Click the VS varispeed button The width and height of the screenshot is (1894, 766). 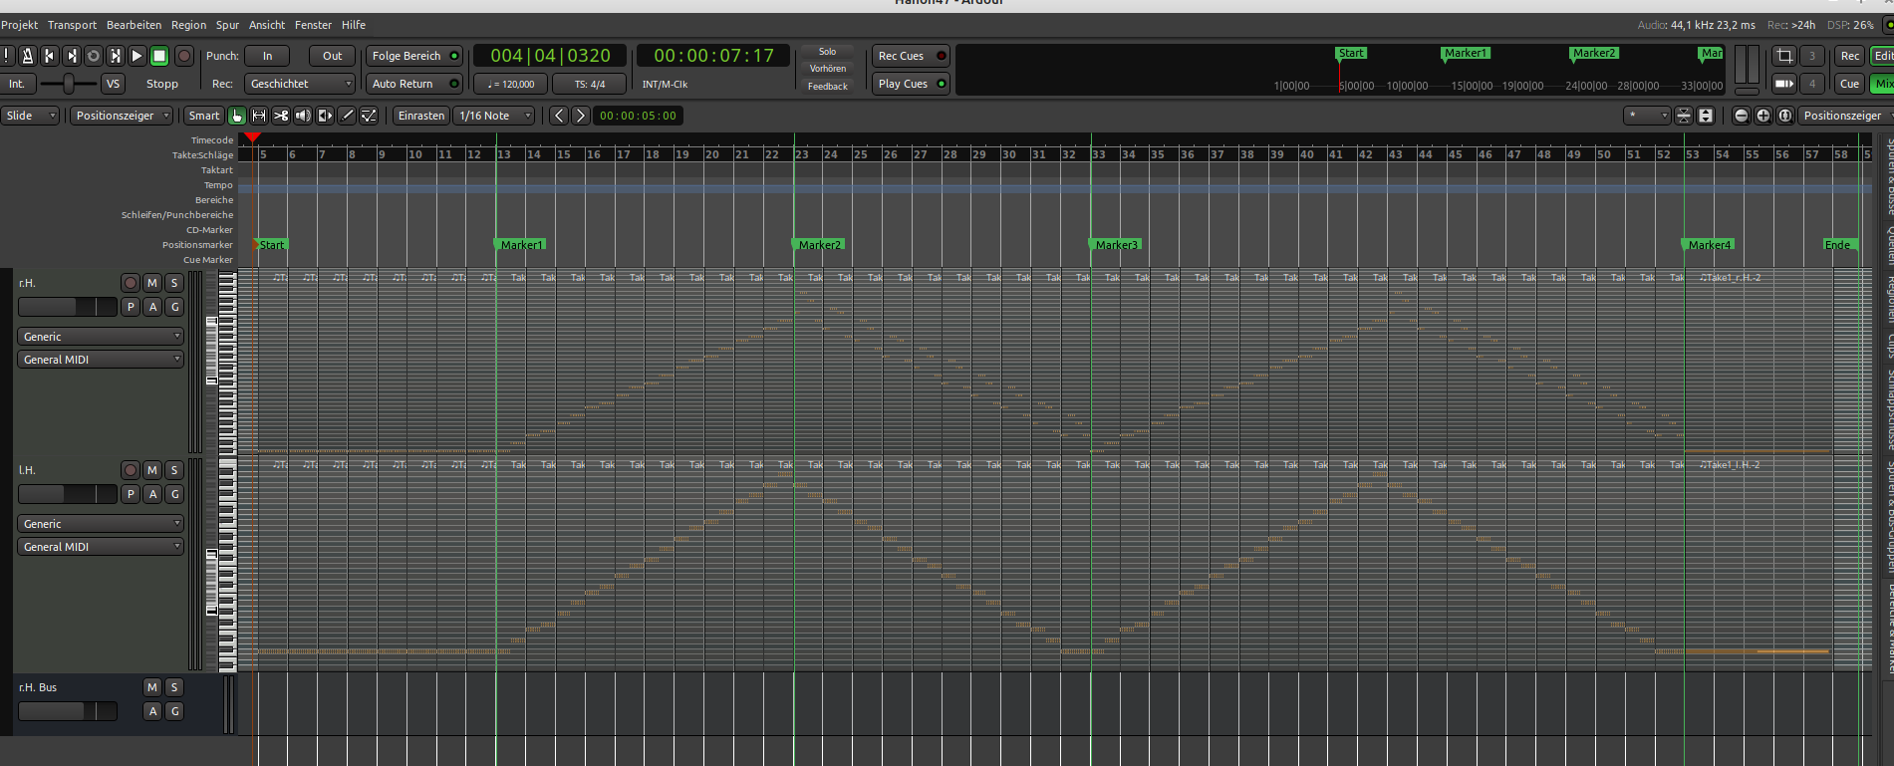click(114, 84)
